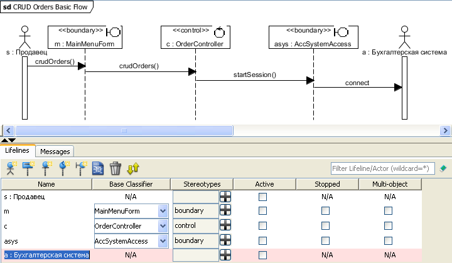This screenshot has width=452, height=263.
Task: Click the trash can delete icon
Action: click(x=116, y=168)
